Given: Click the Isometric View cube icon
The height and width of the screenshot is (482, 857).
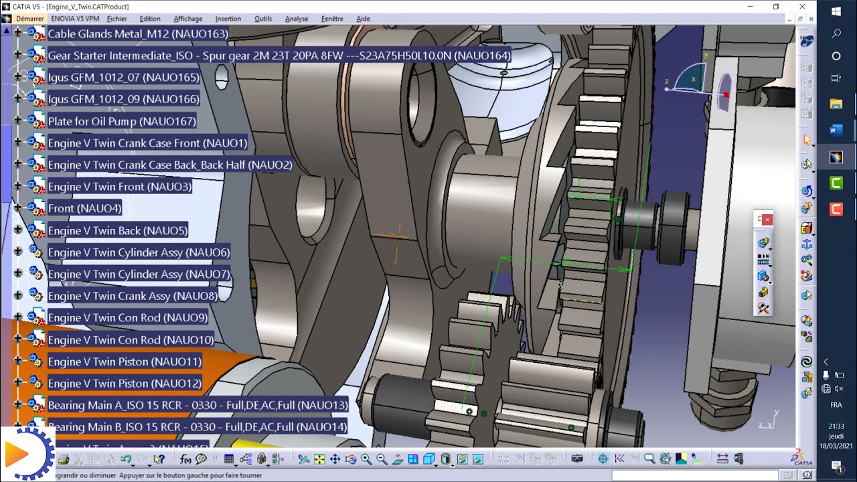Looking at the screenshot, I should coord(428,459).
